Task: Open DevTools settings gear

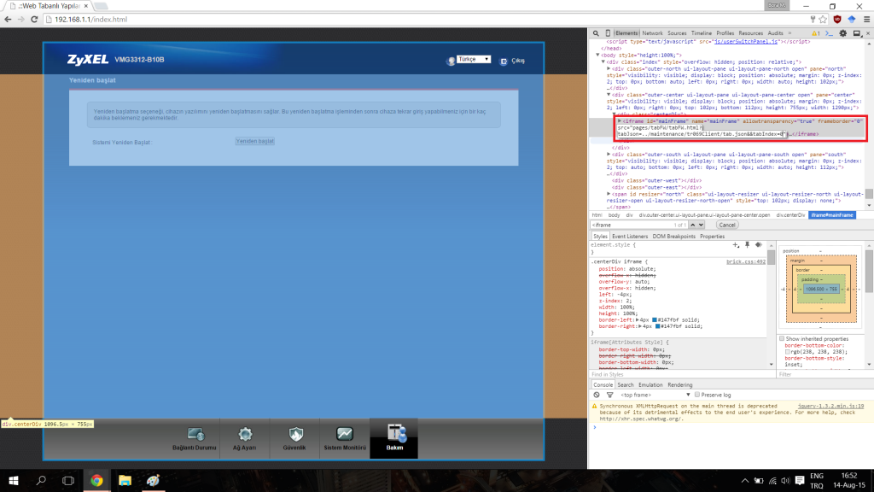Action: tap(842, 32)
